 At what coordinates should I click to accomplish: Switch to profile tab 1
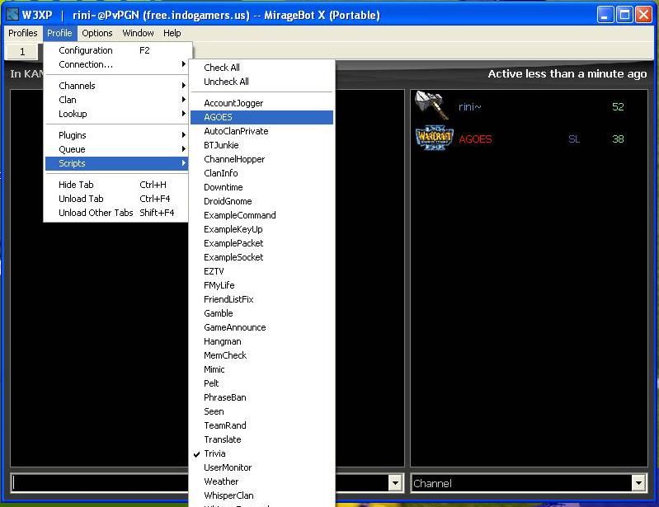click(22, 52)
